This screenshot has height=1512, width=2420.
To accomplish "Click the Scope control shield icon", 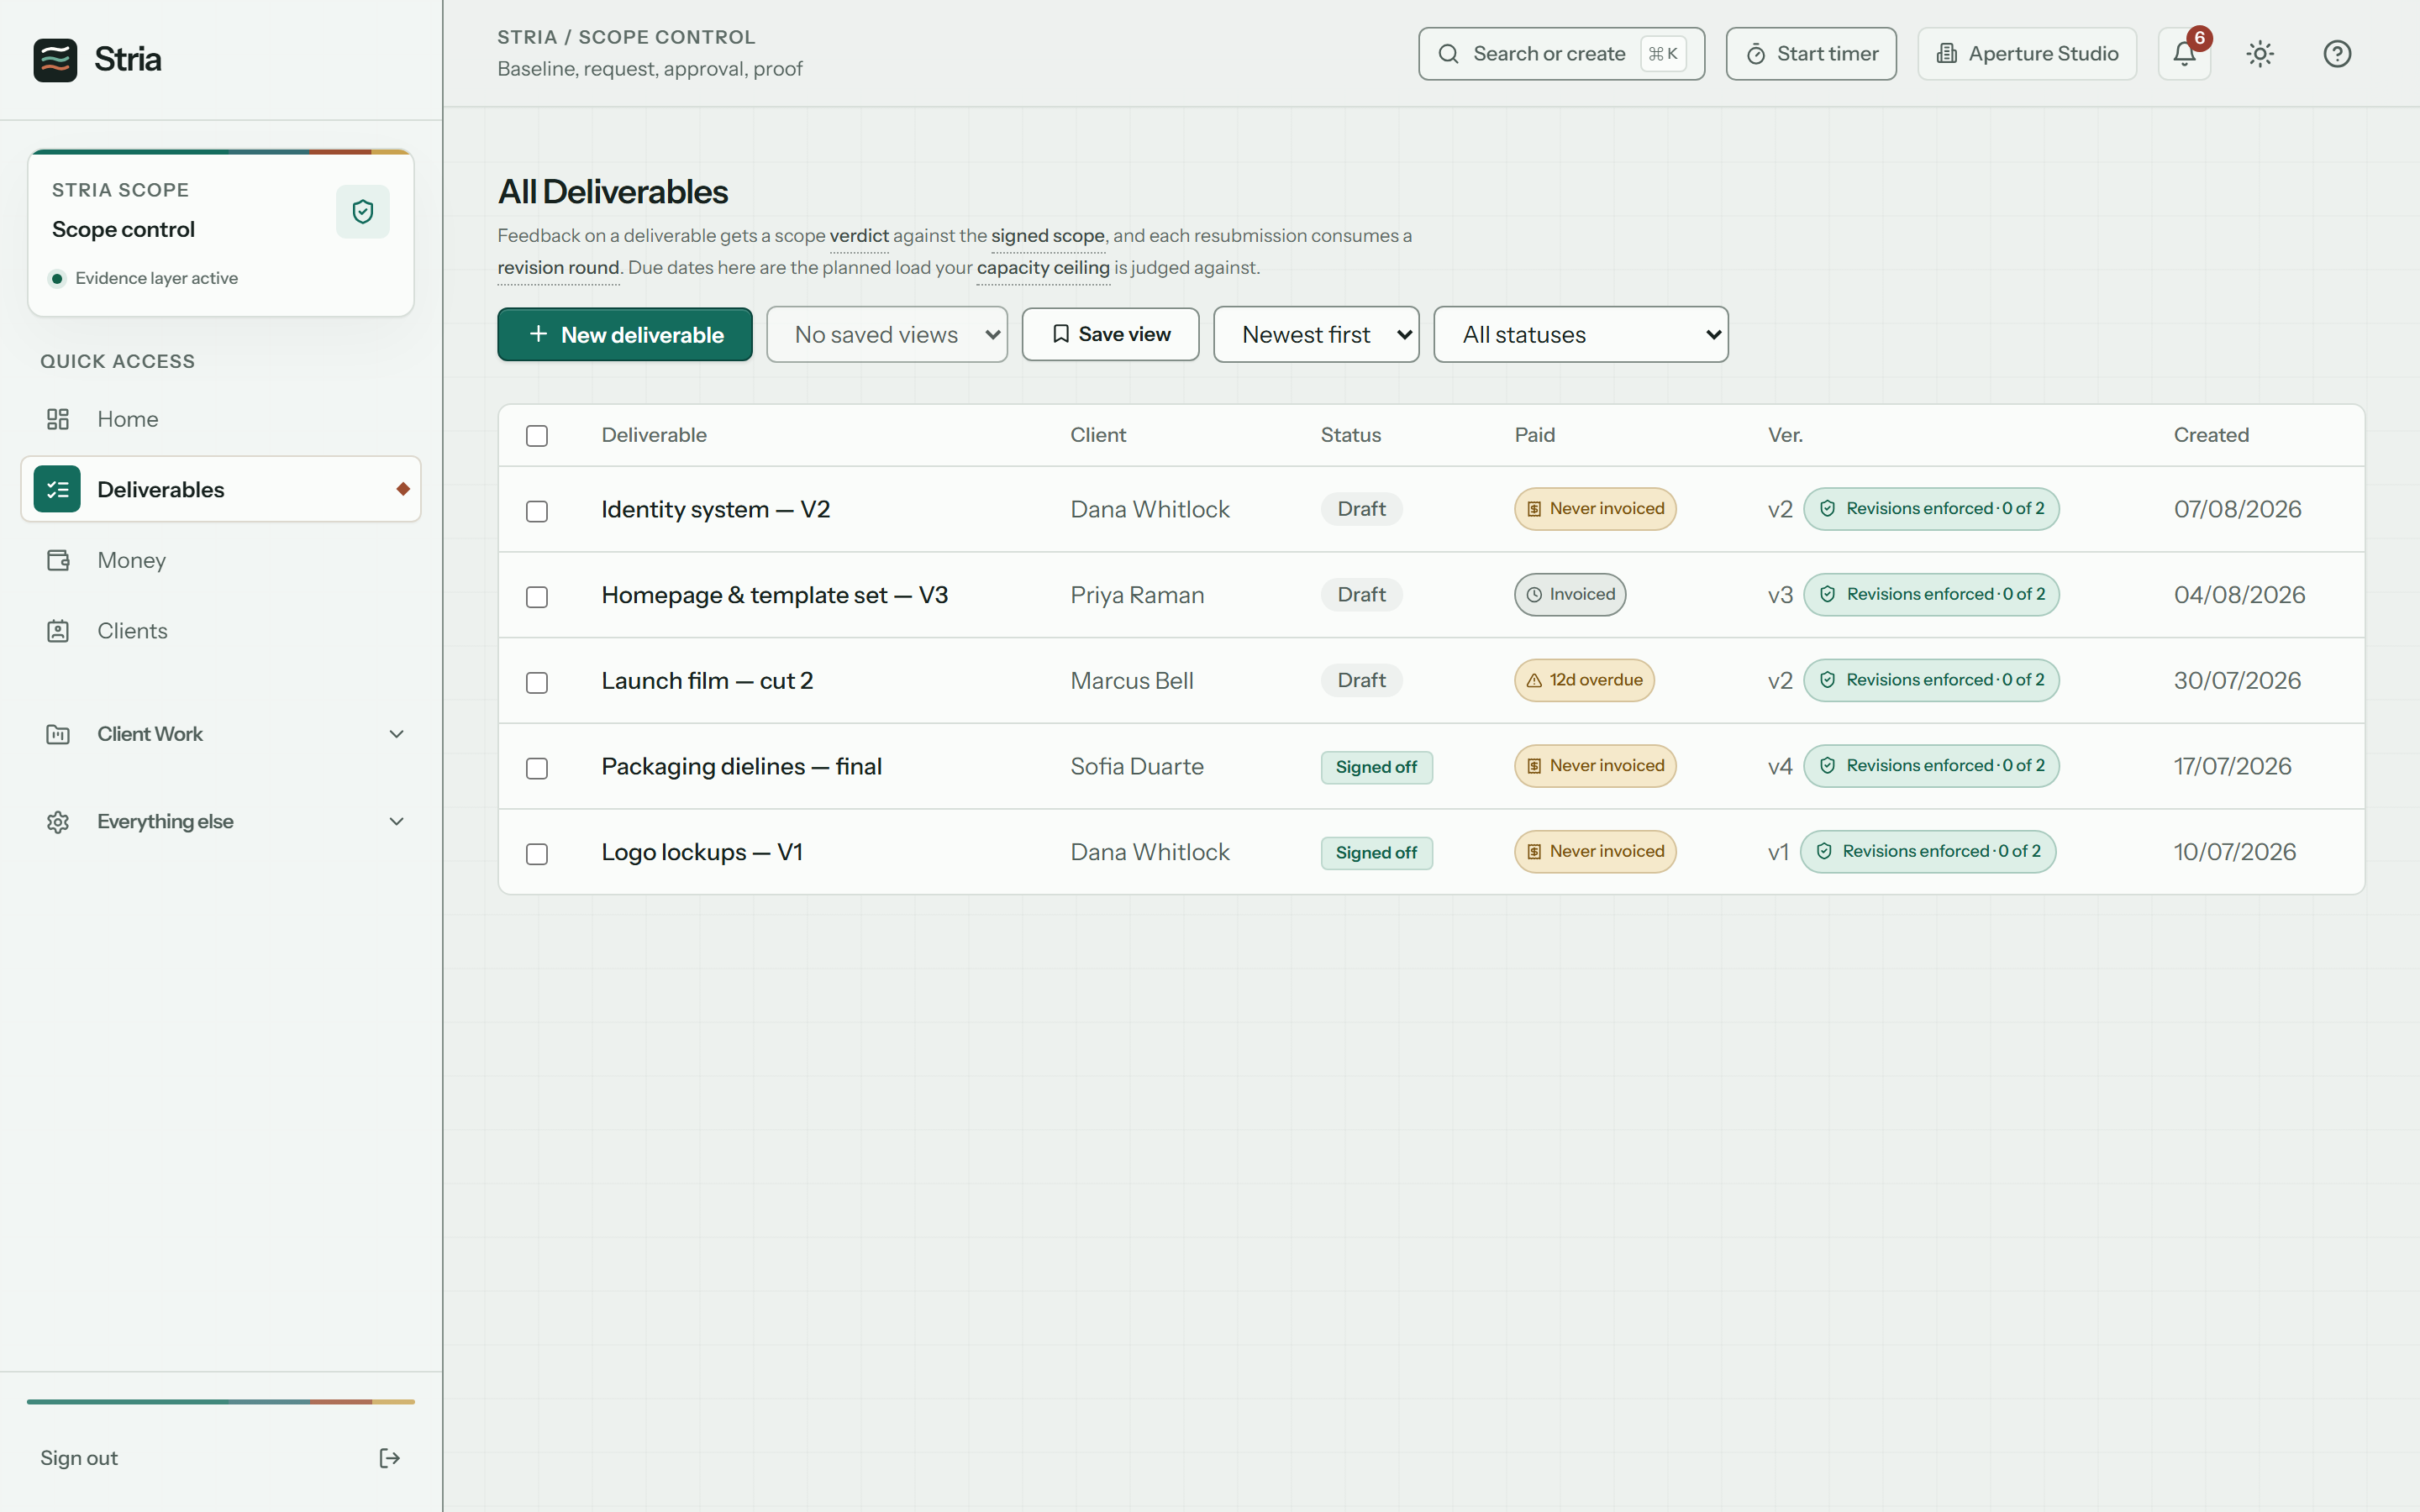I will click(x=363, y=211).
